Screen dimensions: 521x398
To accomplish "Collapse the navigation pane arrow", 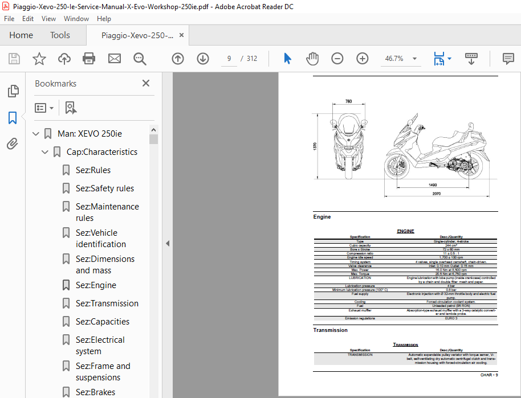I will pyautogui.click(x=168, y=243).
